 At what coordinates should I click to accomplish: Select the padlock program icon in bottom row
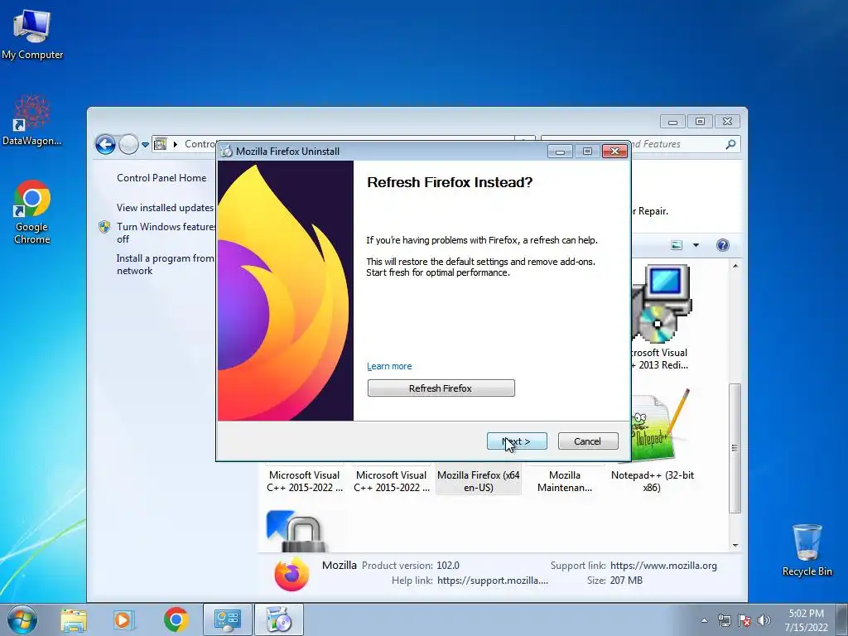pyautogui.click(x=296, y=531)
